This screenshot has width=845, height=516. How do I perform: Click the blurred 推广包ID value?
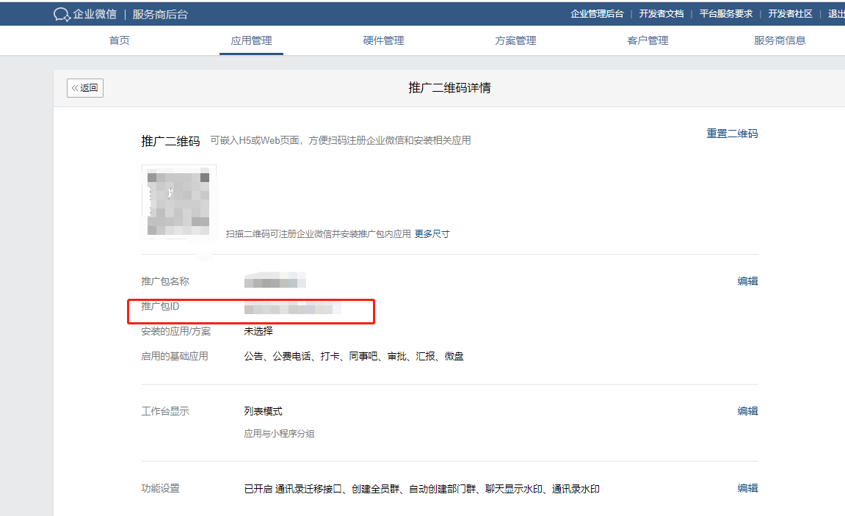tap(292, 308)
